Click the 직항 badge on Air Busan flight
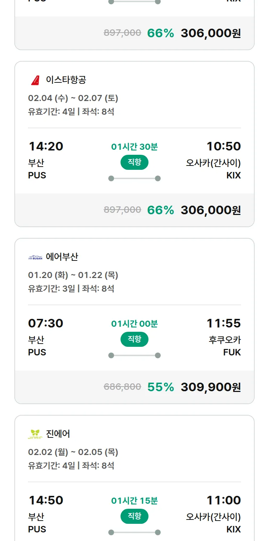The image size is (269, 541). (x=134, y=339)
